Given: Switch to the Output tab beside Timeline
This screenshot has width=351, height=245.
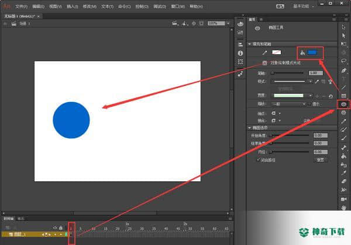Looking at the screenshot, I should (x=21, y=218).
